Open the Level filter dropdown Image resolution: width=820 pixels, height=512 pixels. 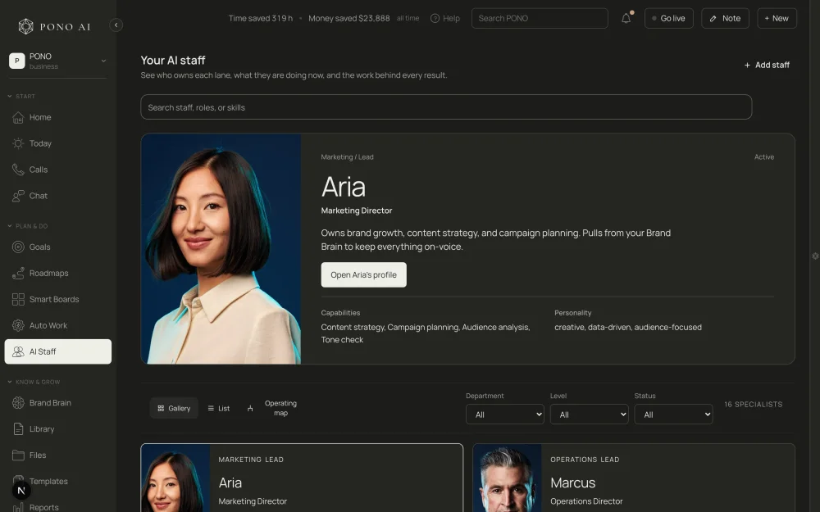589,415
